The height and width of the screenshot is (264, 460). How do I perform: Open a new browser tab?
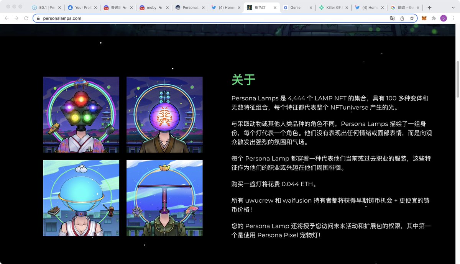(430, 8)
